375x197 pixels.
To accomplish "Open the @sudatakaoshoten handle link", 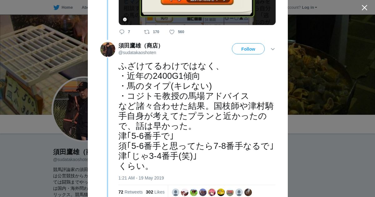I will click(137, 53).
